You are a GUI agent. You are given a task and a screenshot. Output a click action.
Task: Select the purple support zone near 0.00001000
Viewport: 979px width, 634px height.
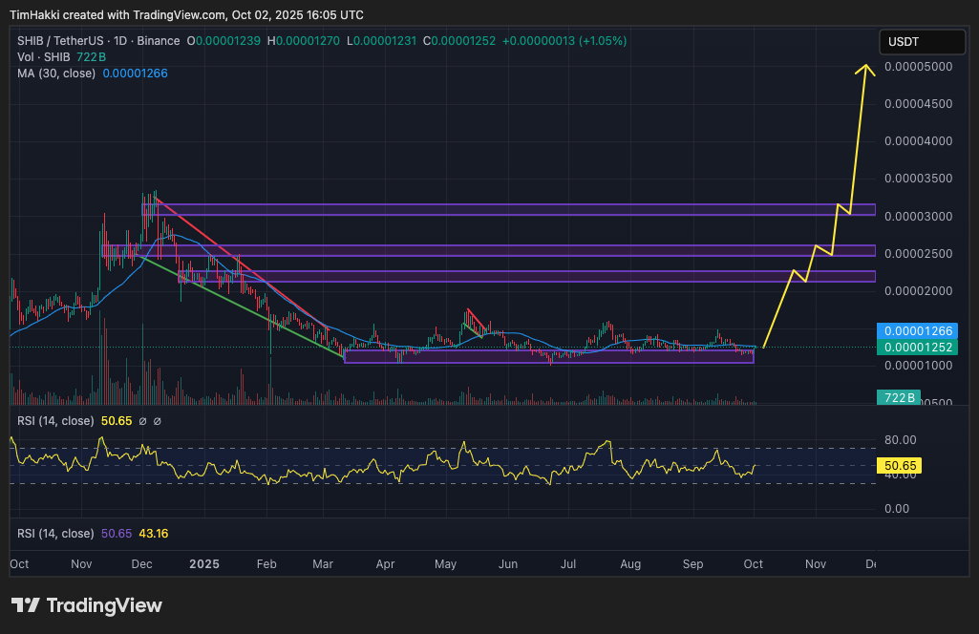pyautogui.click(x=549, y=357)
